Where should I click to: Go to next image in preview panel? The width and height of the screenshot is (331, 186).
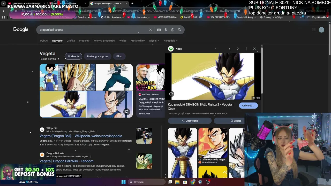tap(238, 49)
